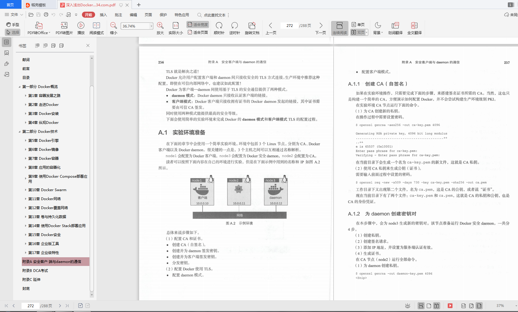This screenshot has width=518, height=312.
Task: Open a new tab with plus button
Action: 139,5
